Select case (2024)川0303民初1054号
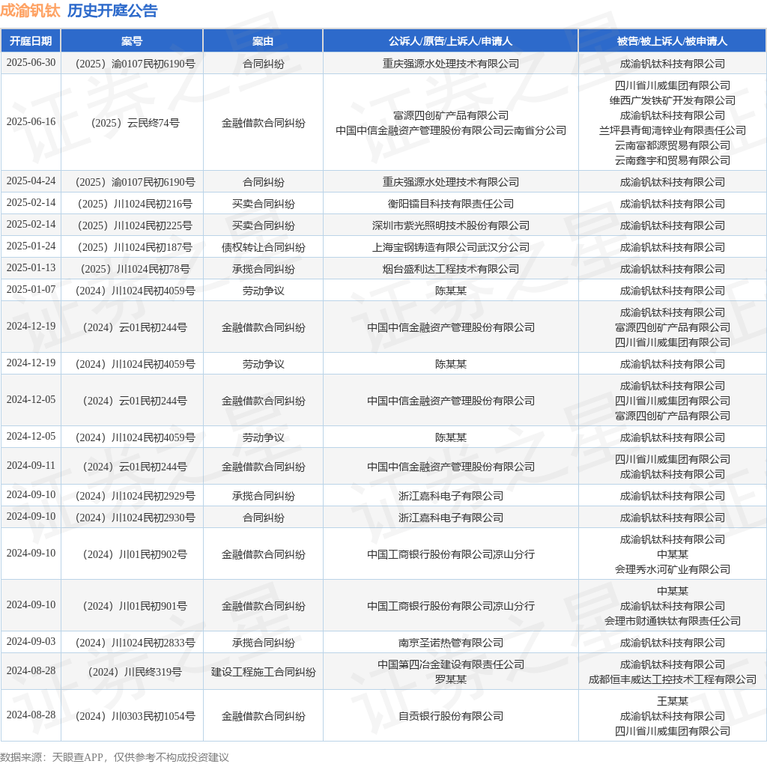Viewport: 767px width, 764px height. click(x=132, y=716)
